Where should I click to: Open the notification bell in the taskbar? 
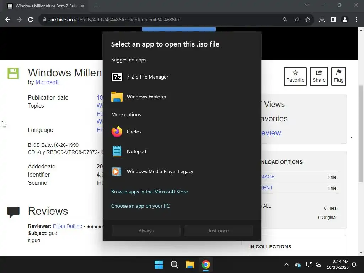click(354, 264)
